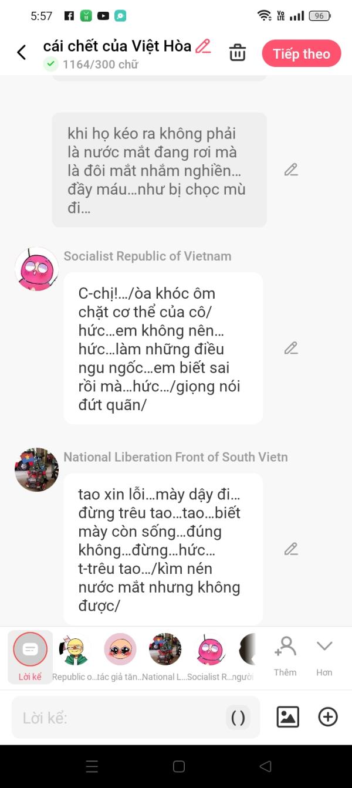
Task: Tap the back arrow icon
Action: tap(21, 53)
